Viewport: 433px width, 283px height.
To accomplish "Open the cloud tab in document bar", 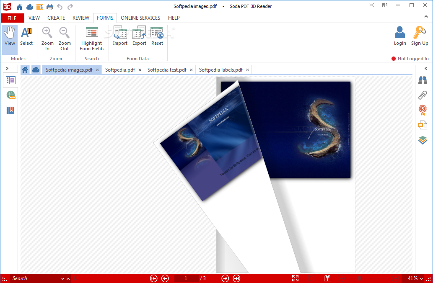I will tap(36, 70).
